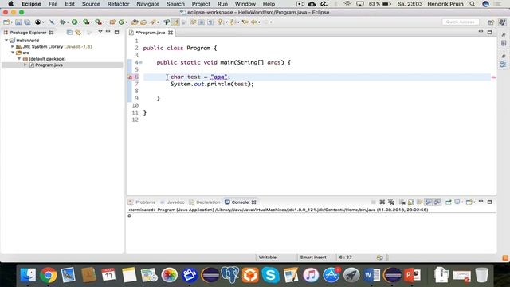Click the "System.out.println(test);" code line
Image resolution: width=510 pixels, height=287 pixels.
212,84
